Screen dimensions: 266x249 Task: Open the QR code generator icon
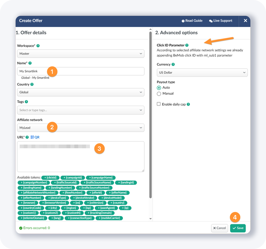35,137
